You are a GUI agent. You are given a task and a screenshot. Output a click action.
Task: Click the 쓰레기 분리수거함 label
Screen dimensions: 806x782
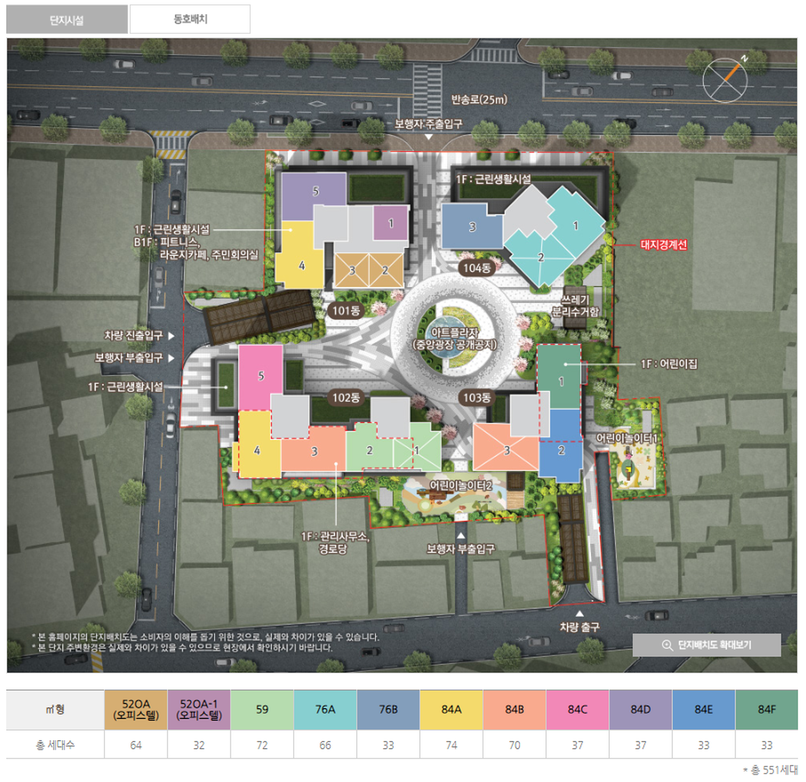click(575, 306)
